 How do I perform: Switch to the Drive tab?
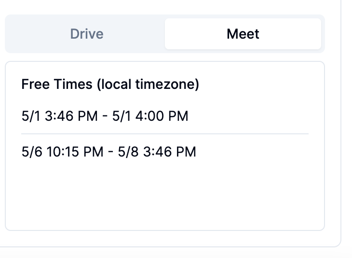click(87, 34)
